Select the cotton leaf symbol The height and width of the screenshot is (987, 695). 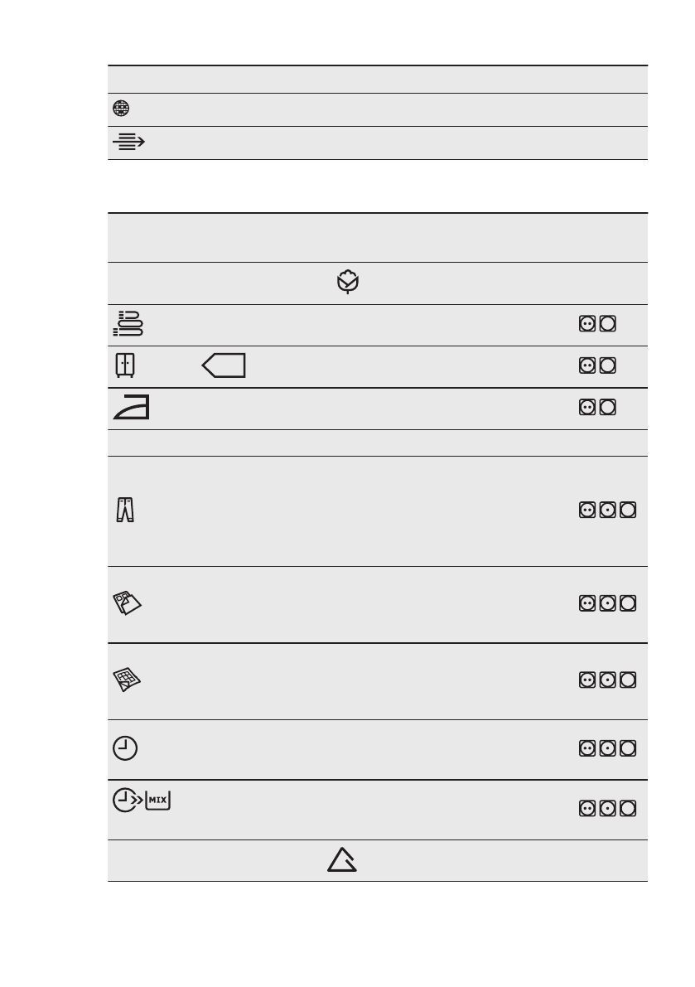349,283
